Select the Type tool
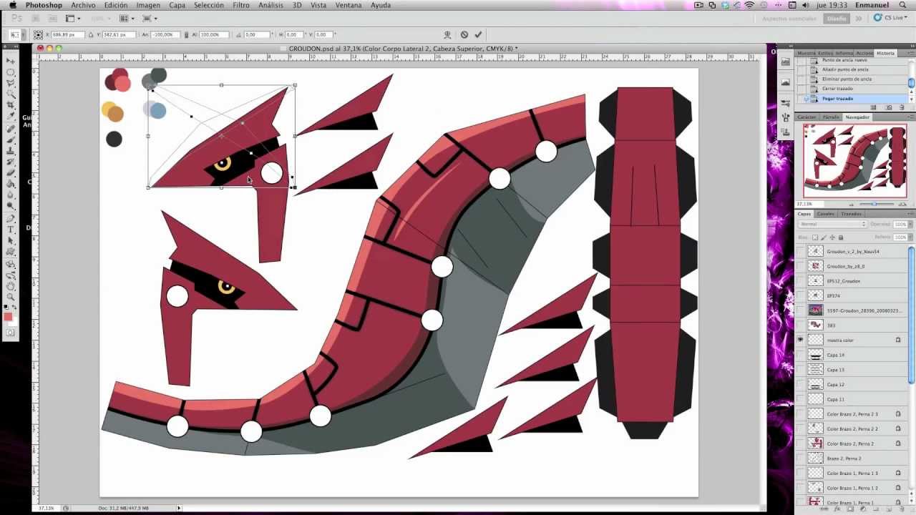 click(x=11, y=230)
